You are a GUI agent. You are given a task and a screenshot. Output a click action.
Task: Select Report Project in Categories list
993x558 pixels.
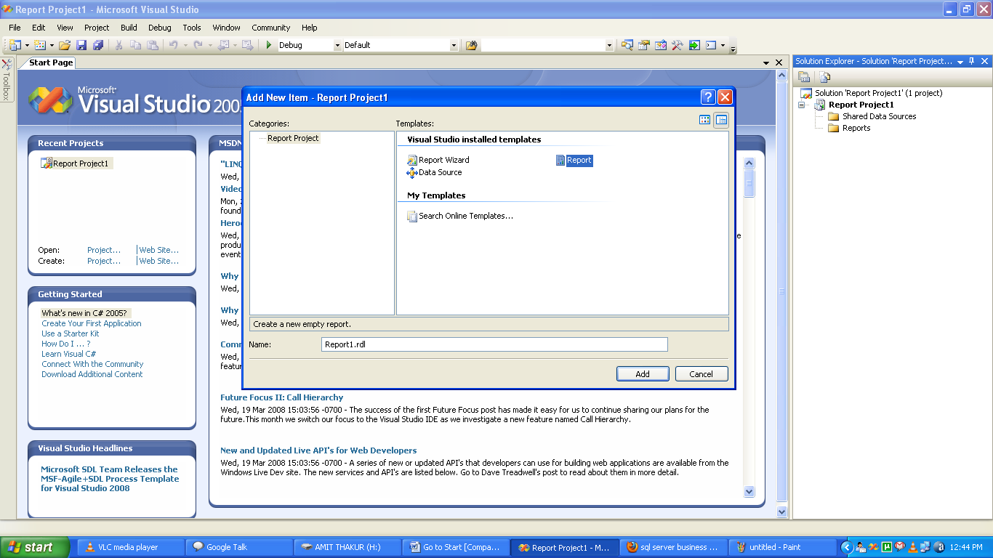[x=293, y=138]
